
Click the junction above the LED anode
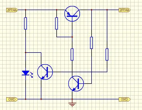(26, 53)
